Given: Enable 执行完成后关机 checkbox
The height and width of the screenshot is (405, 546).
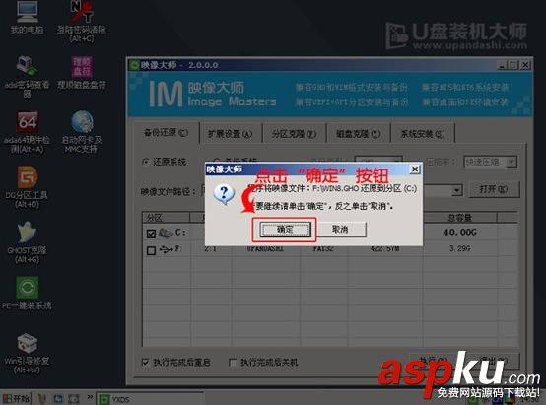Looking at the screenshot, I should coord(233,363).
